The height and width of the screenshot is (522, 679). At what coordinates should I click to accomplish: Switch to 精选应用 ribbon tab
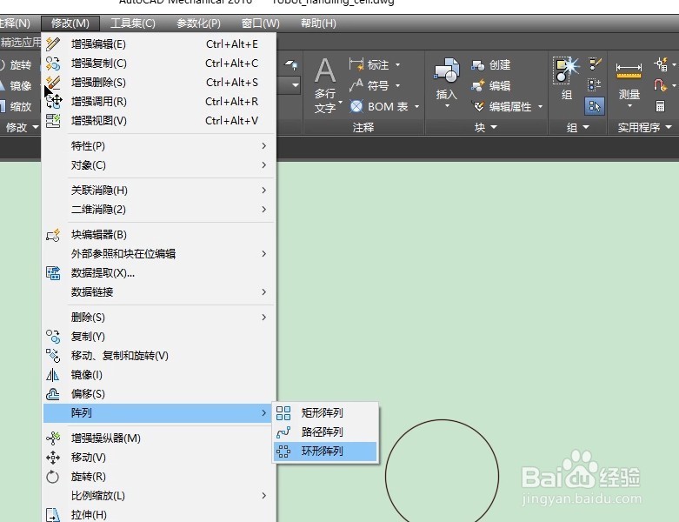(20, 42)
